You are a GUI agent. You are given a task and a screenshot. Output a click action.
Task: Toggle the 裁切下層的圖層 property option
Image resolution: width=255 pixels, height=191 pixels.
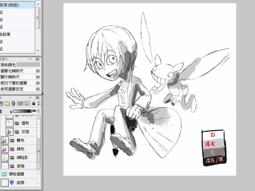38,83
